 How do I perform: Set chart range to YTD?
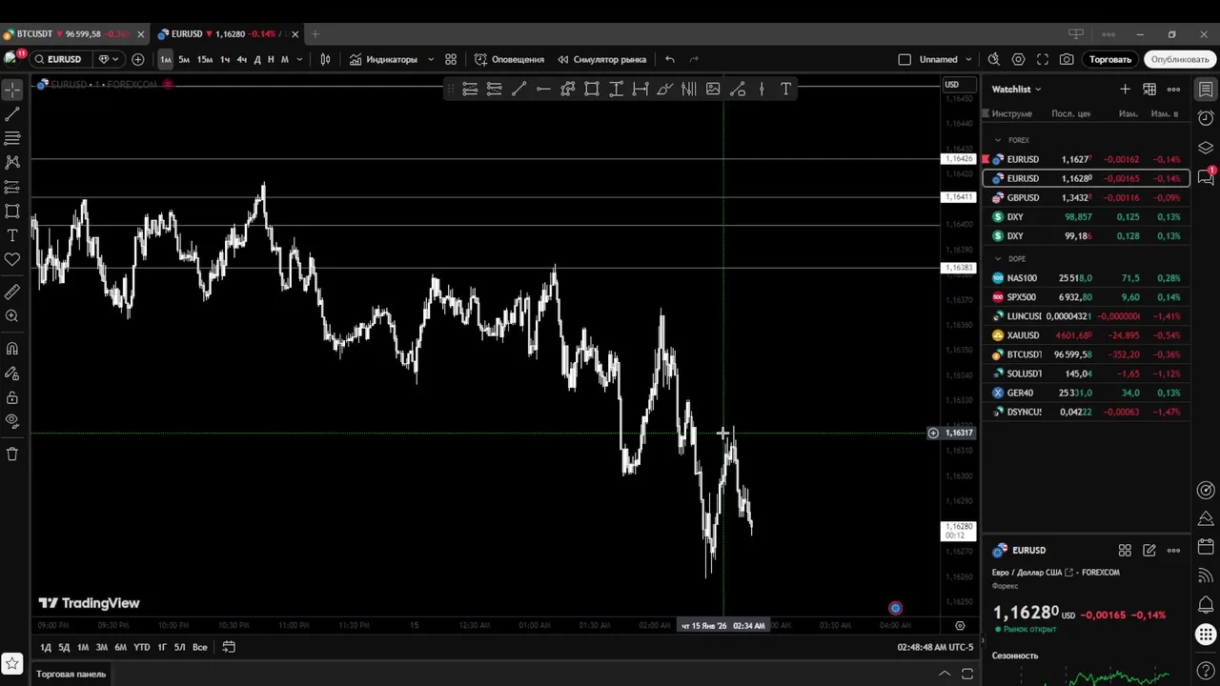tap(141, 647)
